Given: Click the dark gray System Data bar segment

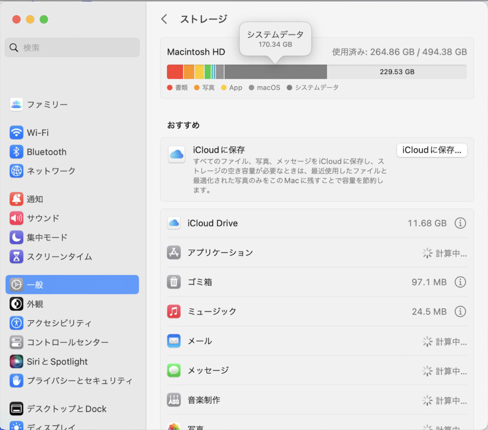Looking at the screenshot, I should (276, 72).
